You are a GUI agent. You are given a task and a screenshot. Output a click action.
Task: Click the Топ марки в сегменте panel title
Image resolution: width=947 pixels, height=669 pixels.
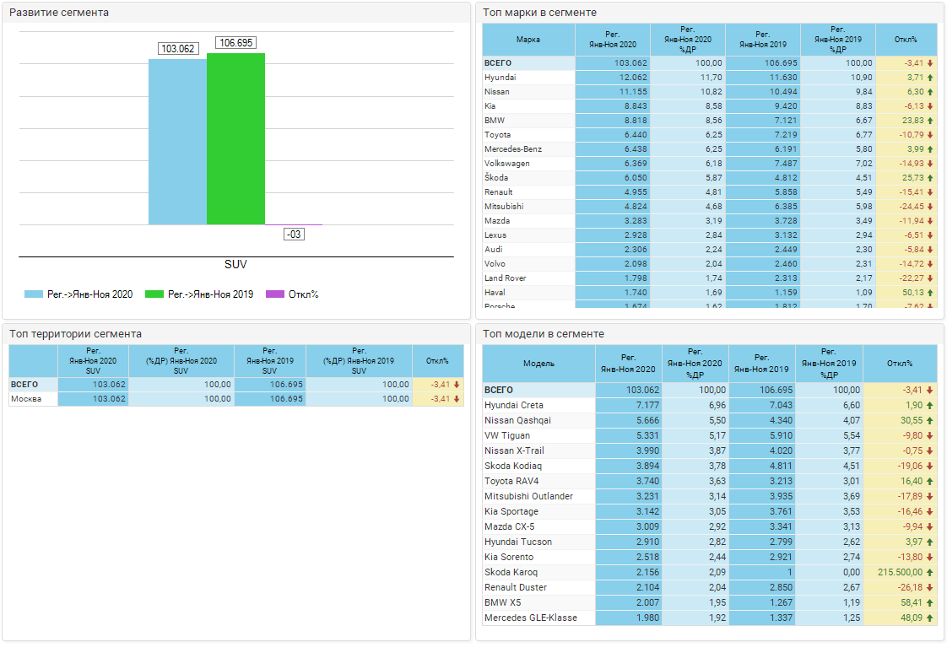click(x=539, y=13)
